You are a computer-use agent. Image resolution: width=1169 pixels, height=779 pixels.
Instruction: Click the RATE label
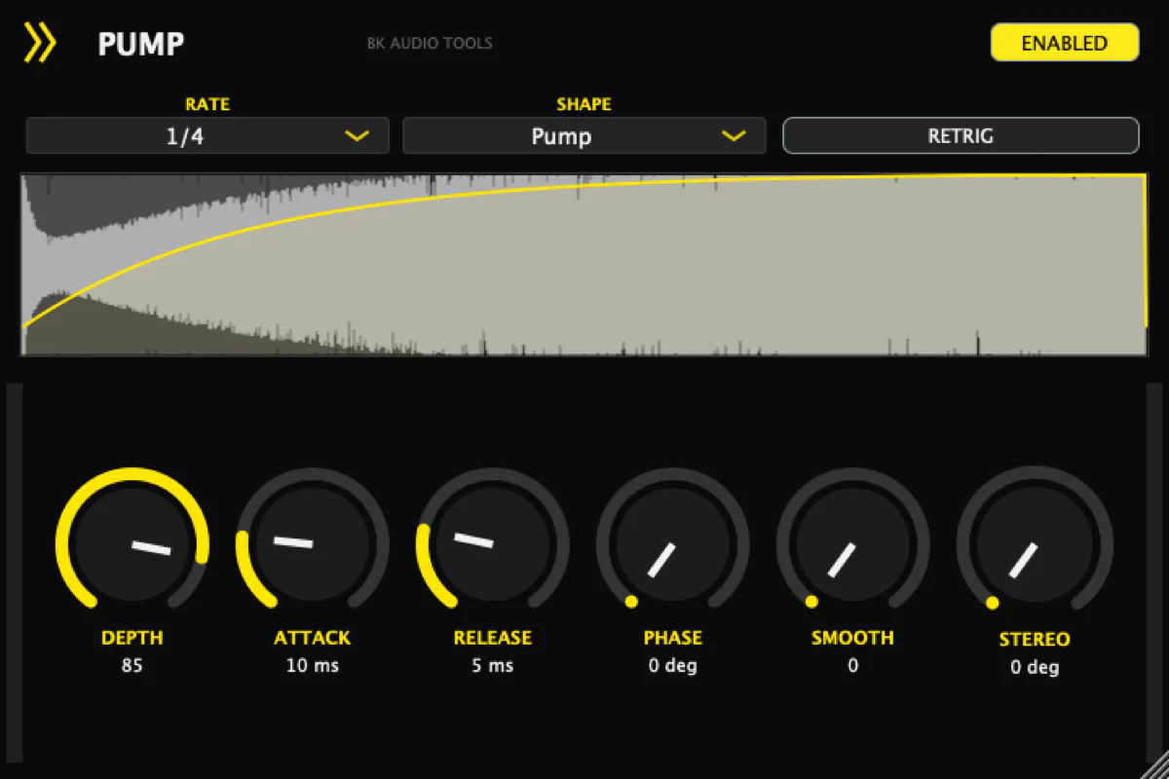pos(207,104)
